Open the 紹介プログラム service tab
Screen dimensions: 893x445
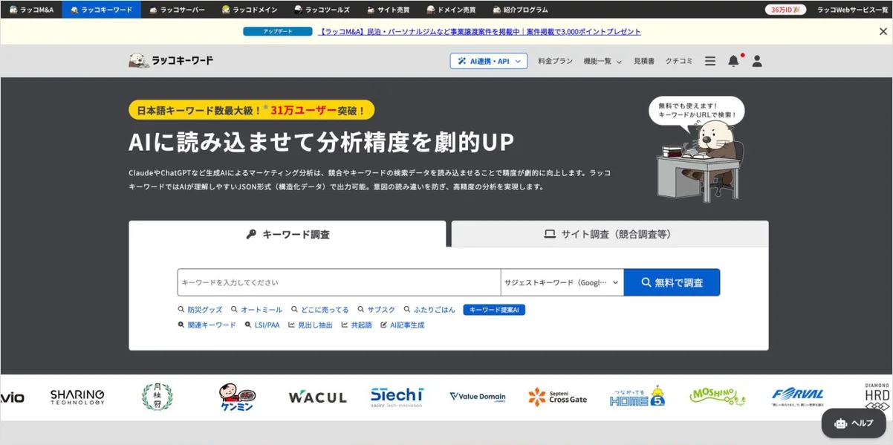520,10
